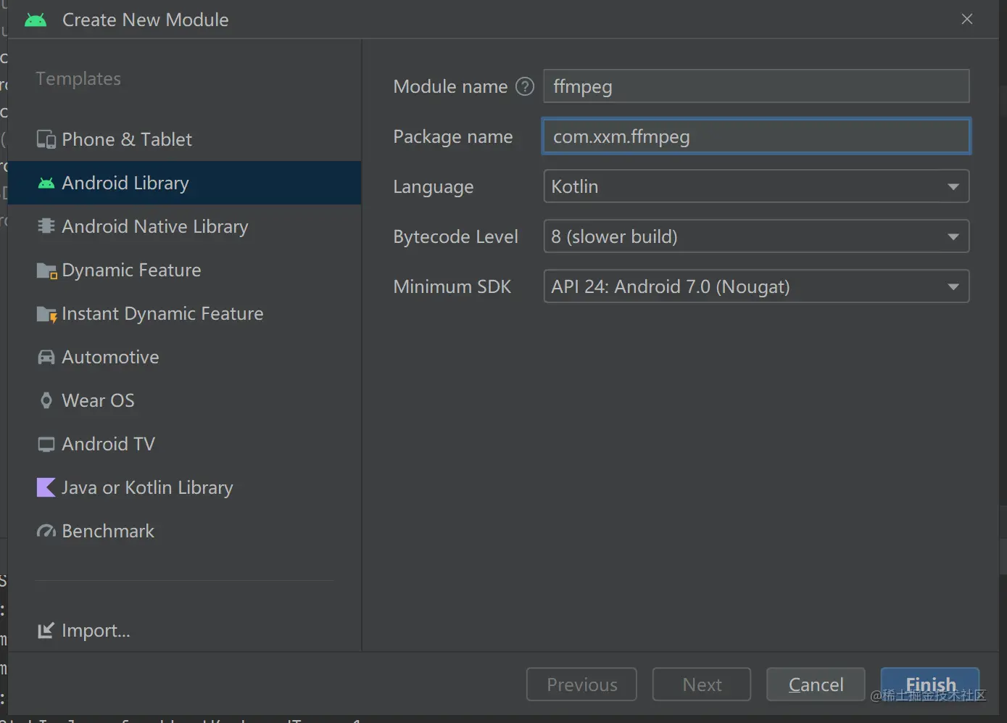Image resolution: width=1007 pixels, height=723 pixels.
Task: Click the Minimum SDK label
Action: tap(452, 286)
